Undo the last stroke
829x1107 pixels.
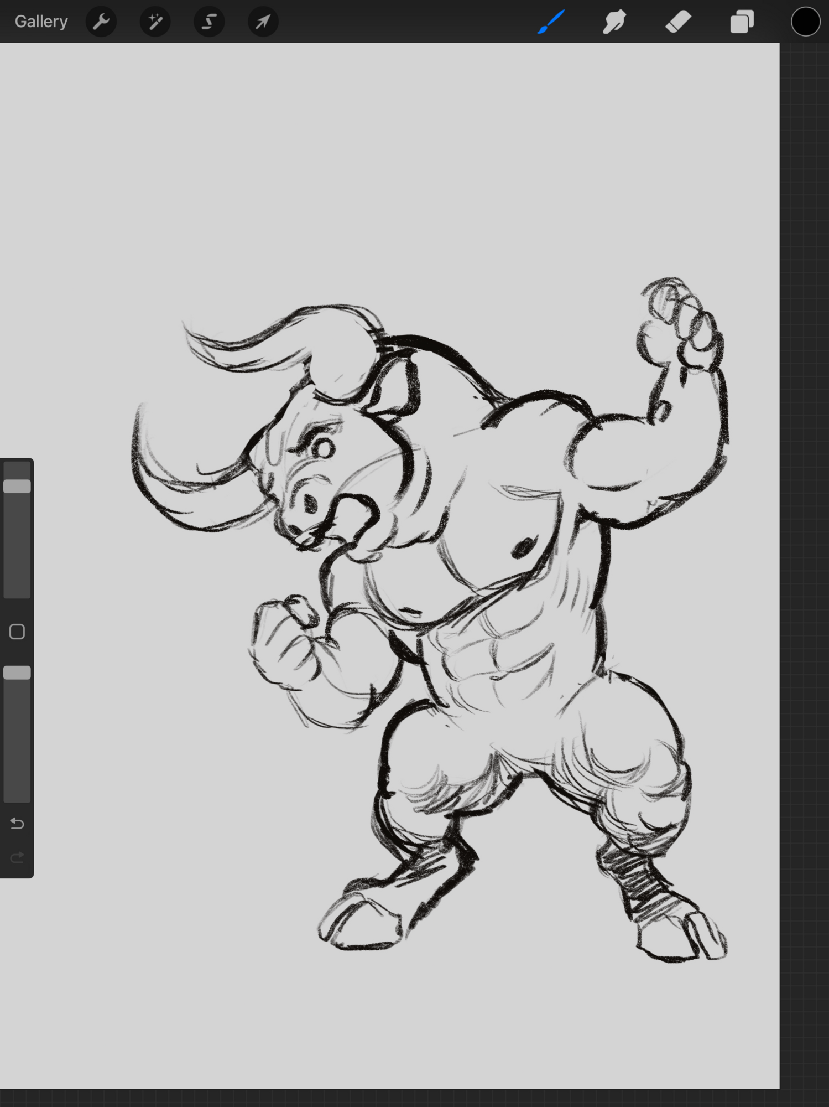point(17,824)
